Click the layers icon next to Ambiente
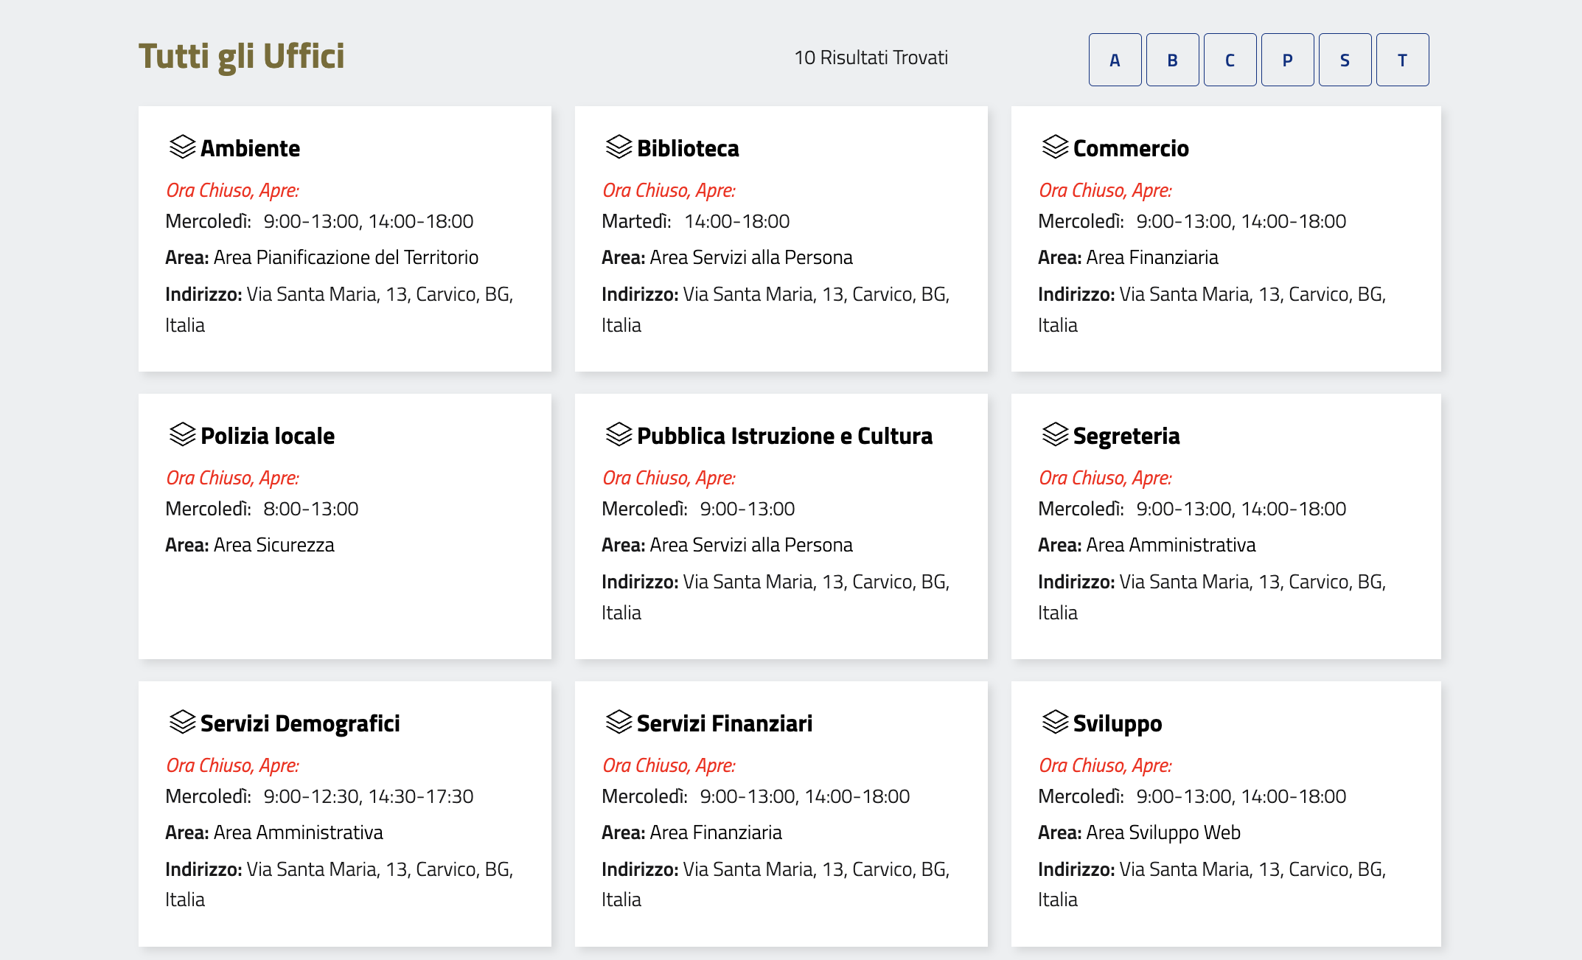The width and height of the screenshot is (1582, 960). [182, 147]
